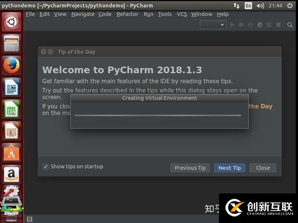Click the network indicator arrows icon
Viewport: 298px width, 223px height.
coord(237,5)
